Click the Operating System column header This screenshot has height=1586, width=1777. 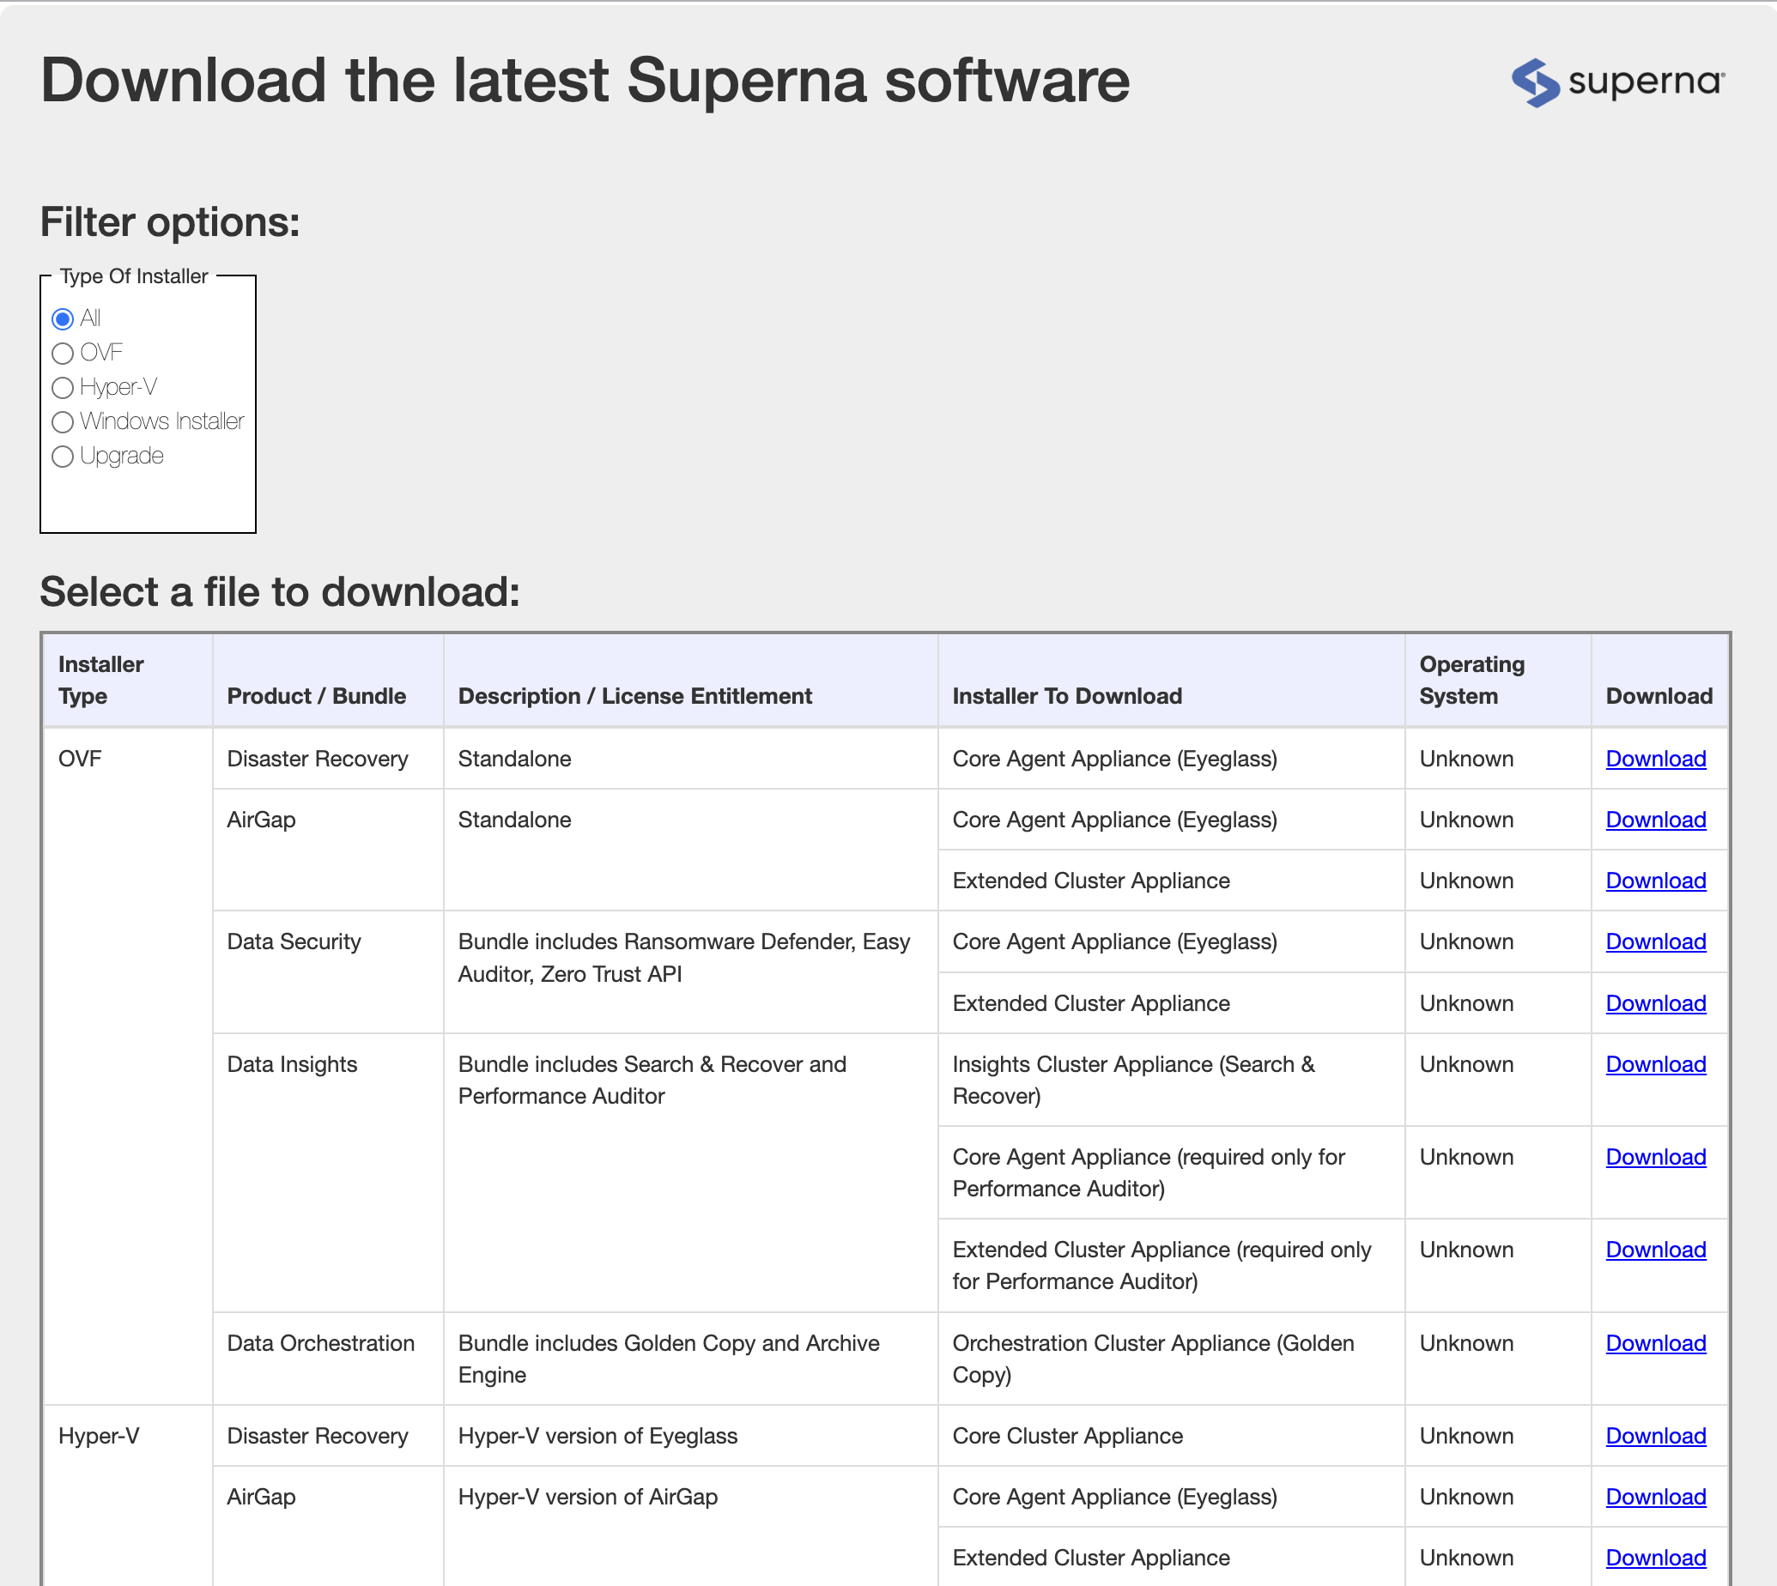click(1471, 680)
